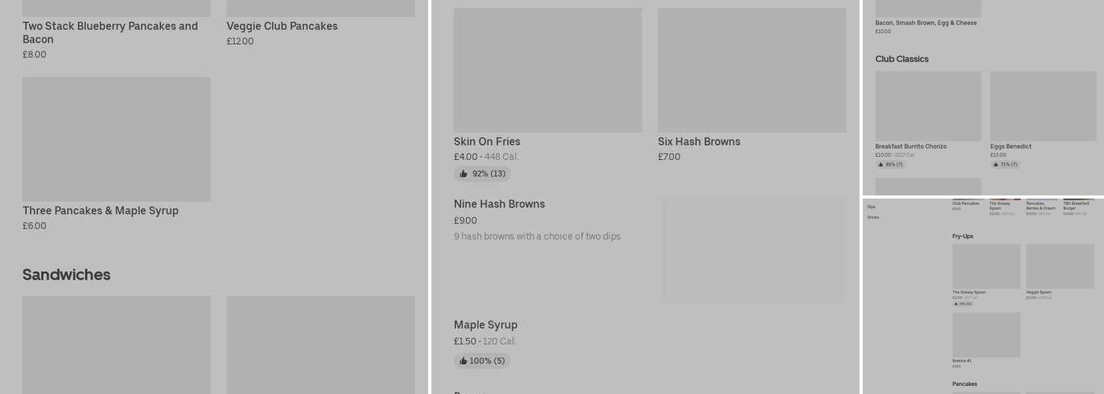Click the thumbs-up rating icon for Maple Syrup
The image size is (1104, 394).
[x=464, y=361]
